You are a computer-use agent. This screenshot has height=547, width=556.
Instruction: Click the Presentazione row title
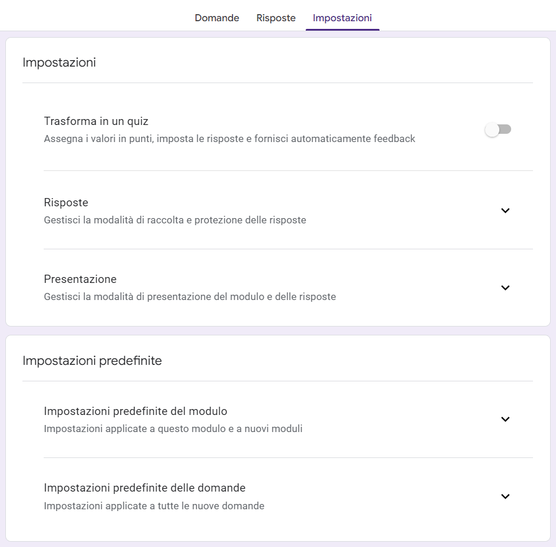80,279
